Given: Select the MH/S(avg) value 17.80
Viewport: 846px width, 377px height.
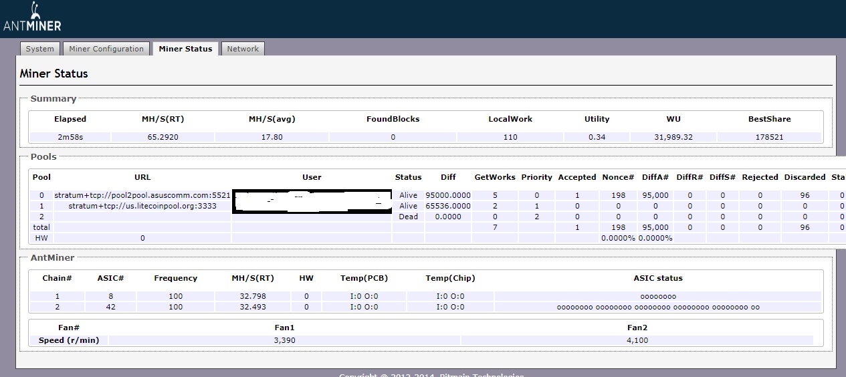Looking at the screenshot, I should click(272, 137).
